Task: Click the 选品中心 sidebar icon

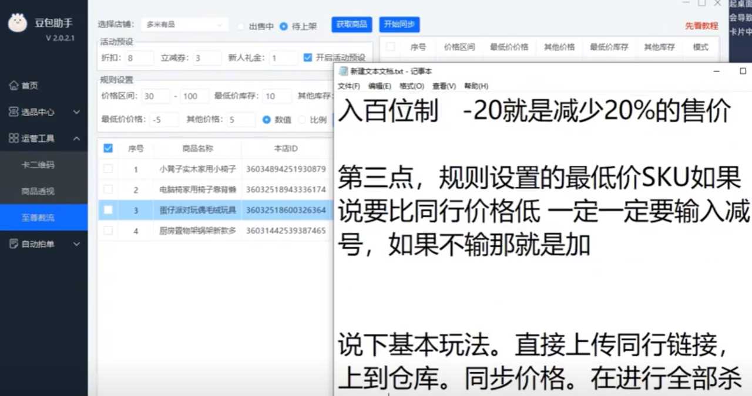Action: pyautogui.click(x=14, y=112)
